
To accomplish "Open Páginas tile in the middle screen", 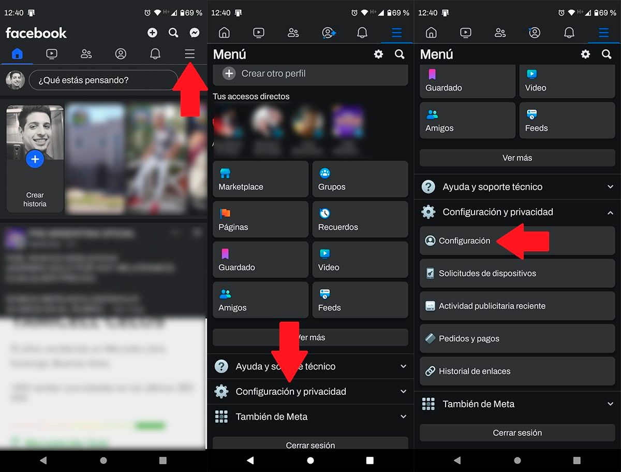I will 261,219.
